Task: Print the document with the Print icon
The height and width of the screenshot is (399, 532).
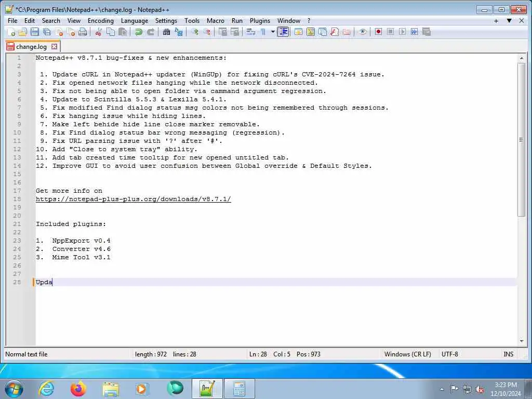Action: [83, 32]
